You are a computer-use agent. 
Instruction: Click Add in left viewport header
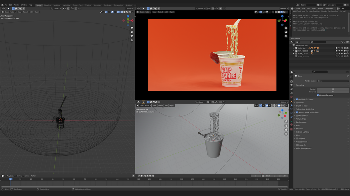point(31,12)
